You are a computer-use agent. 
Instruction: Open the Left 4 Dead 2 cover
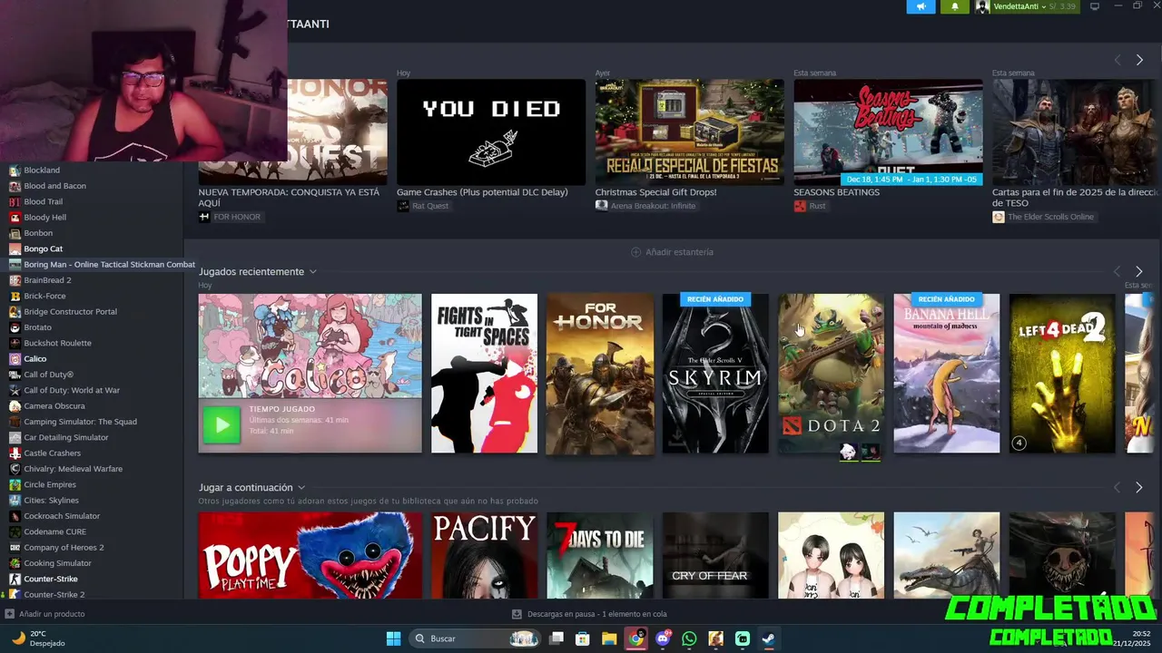(1062, 373)
